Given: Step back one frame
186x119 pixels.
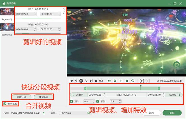Looking at the screenshot, I should tap(76, 81).
